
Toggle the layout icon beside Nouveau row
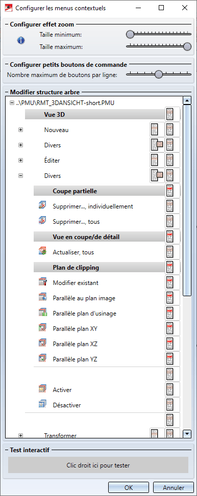[157, 129]
